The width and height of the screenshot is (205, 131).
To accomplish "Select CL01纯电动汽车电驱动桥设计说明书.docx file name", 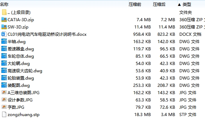I will [47, 34].
